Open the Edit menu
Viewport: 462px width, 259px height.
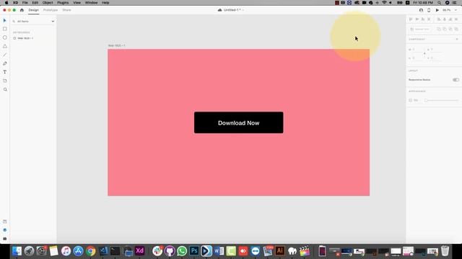(35, 3)
